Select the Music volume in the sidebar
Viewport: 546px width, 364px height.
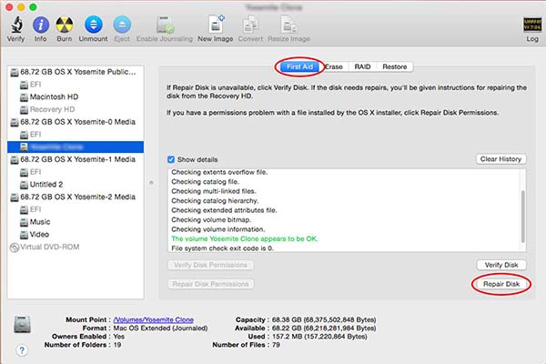pyautogui.click(x=41, y=221)
